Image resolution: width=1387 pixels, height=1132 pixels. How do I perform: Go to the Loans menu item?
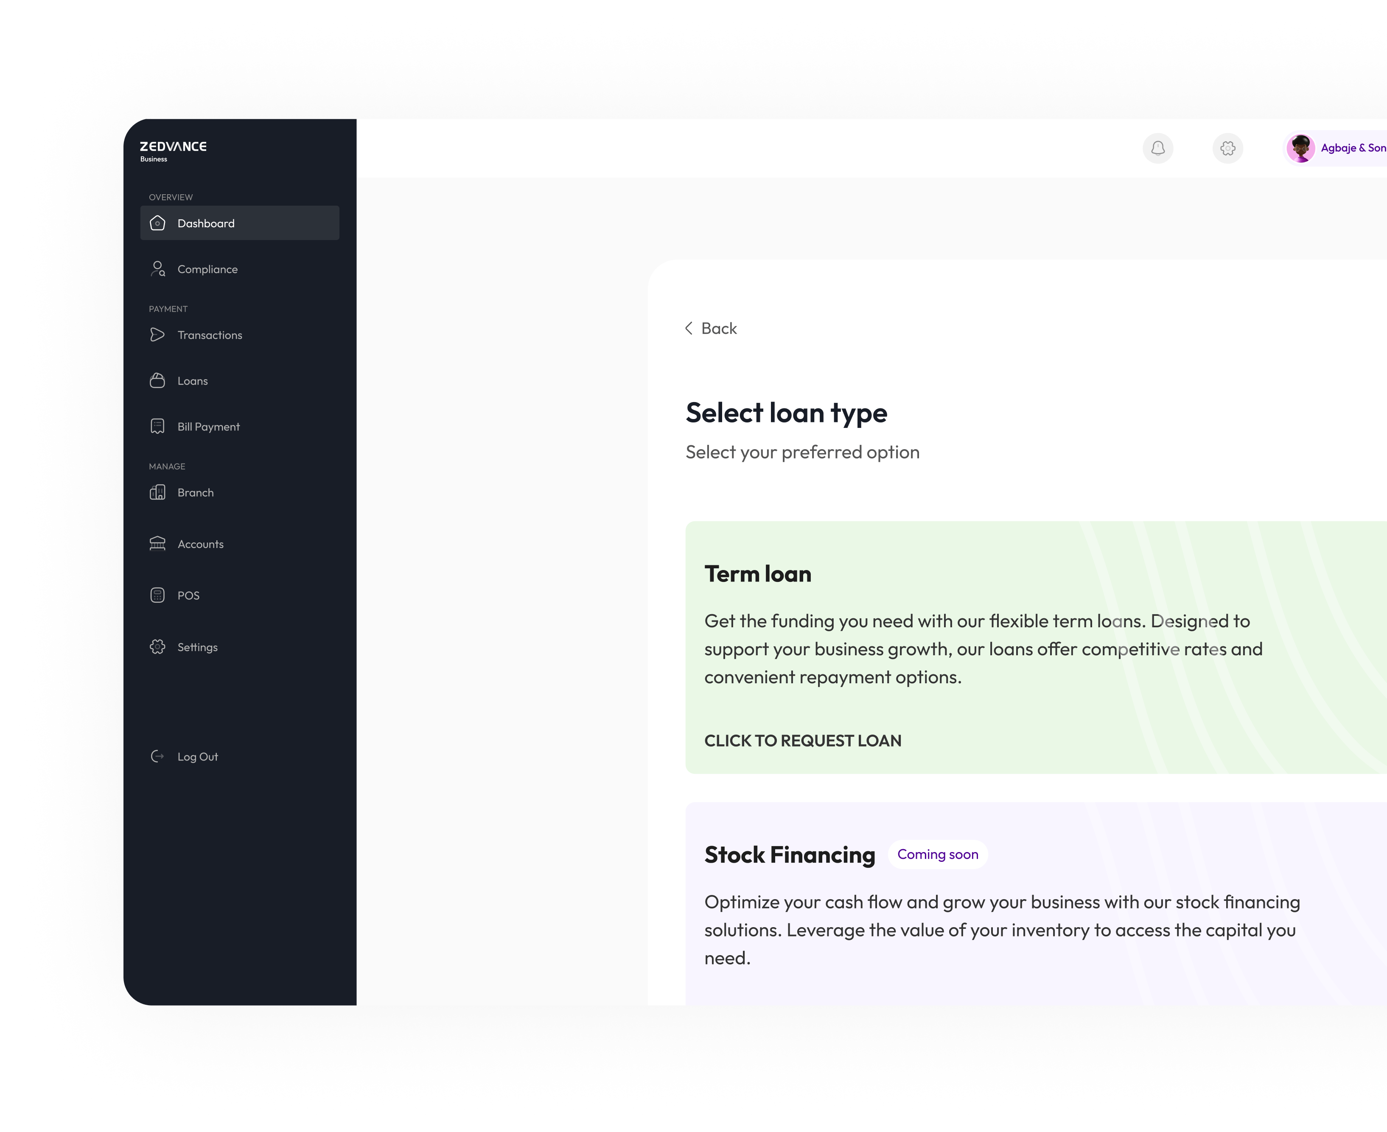click(193, 381)
